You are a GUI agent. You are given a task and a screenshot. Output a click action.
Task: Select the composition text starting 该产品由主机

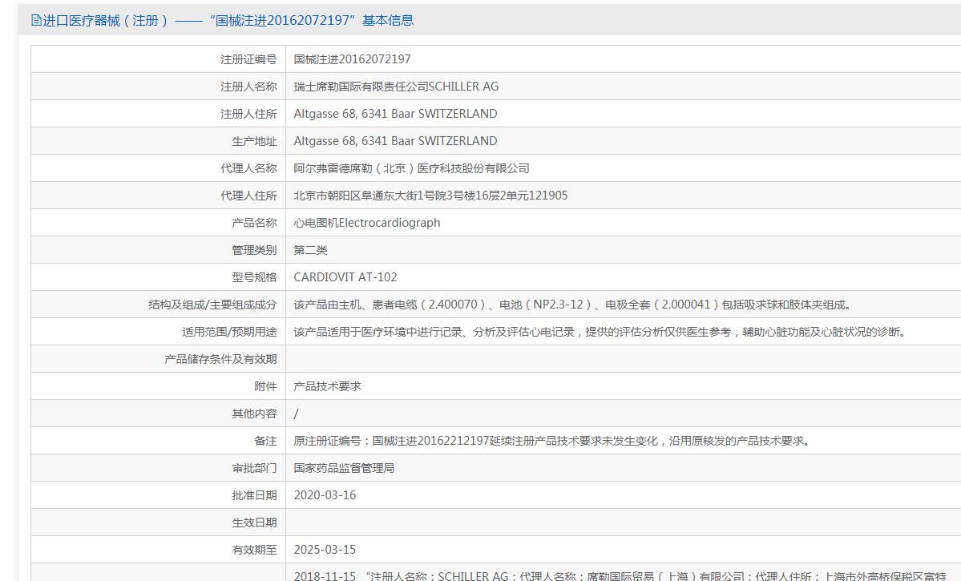pos(574,305)
